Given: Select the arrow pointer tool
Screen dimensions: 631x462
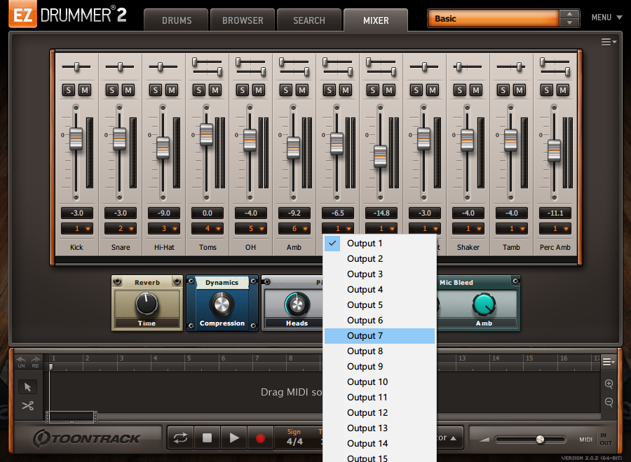Looking at the screenshot, I should (28, 387).
